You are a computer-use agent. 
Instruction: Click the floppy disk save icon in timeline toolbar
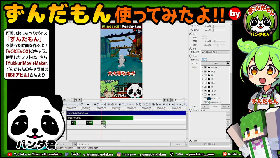(x=120, y=104)
